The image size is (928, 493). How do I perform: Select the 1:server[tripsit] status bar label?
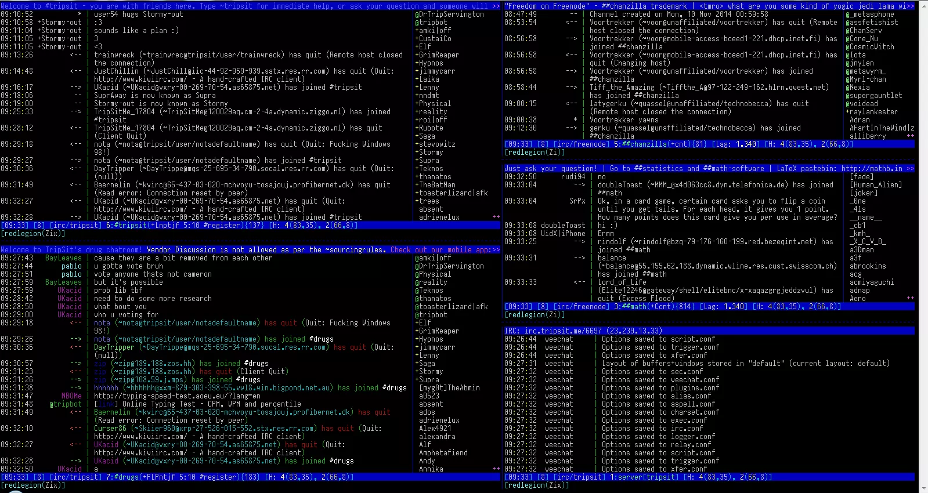[x=642, y=477]
